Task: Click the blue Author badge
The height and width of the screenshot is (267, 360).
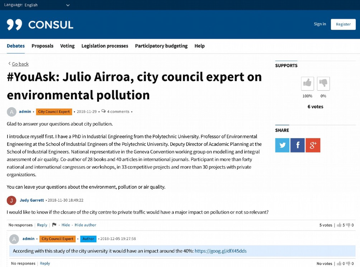Action: coord(89,239)
